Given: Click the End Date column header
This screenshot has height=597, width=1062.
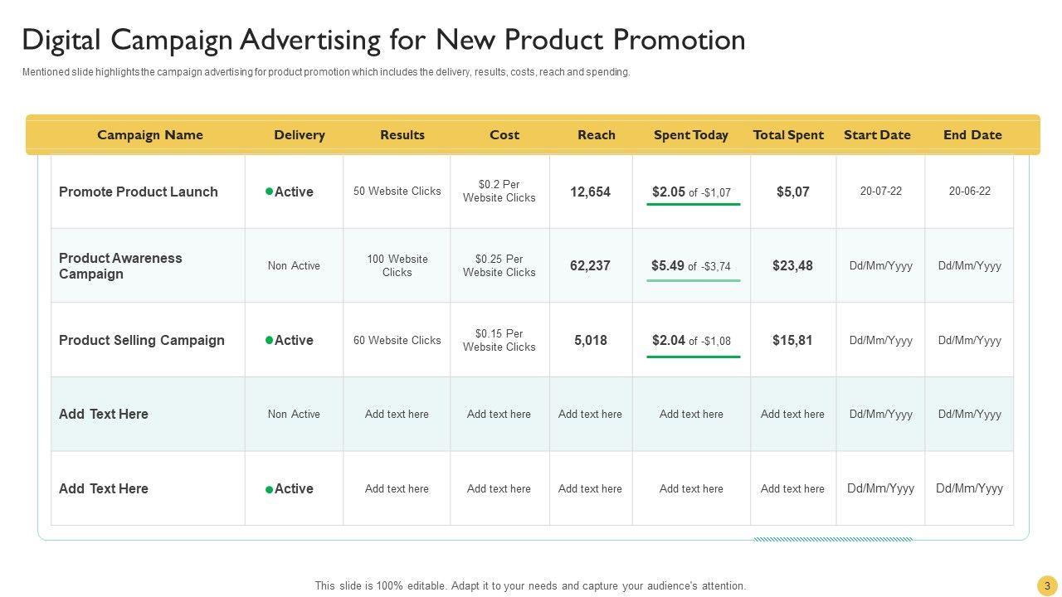Looking at the screenshot, I should [972, 135].
